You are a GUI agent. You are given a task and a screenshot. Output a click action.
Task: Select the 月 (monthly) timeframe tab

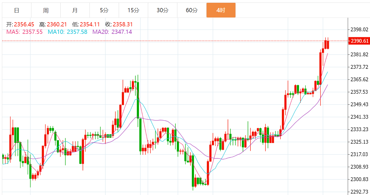tap(75, 10)
